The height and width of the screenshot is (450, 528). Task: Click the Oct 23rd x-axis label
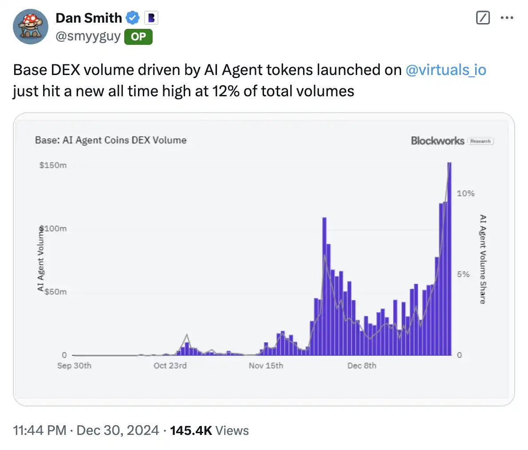pyautogui.click(x=170, y=366)
